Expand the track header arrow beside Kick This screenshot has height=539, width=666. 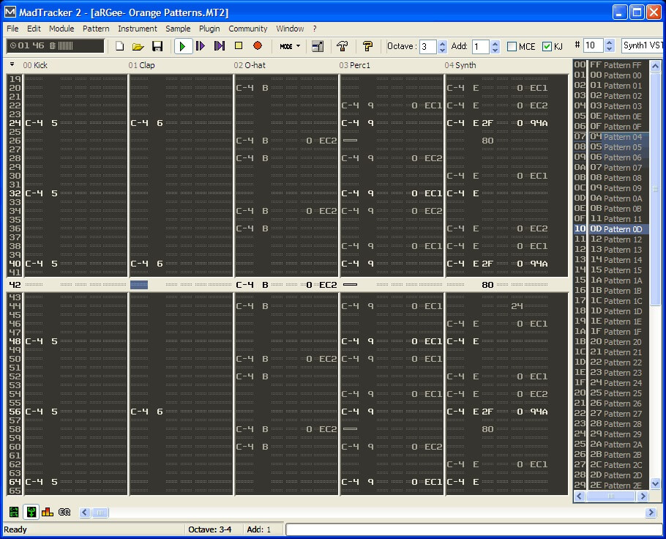pos(12,64)
